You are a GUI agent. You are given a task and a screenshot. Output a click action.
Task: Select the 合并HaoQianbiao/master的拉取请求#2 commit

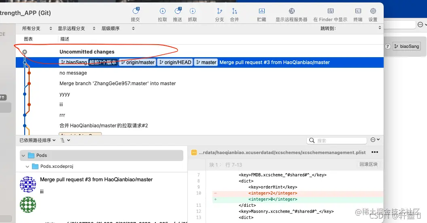tap(200, 126)
